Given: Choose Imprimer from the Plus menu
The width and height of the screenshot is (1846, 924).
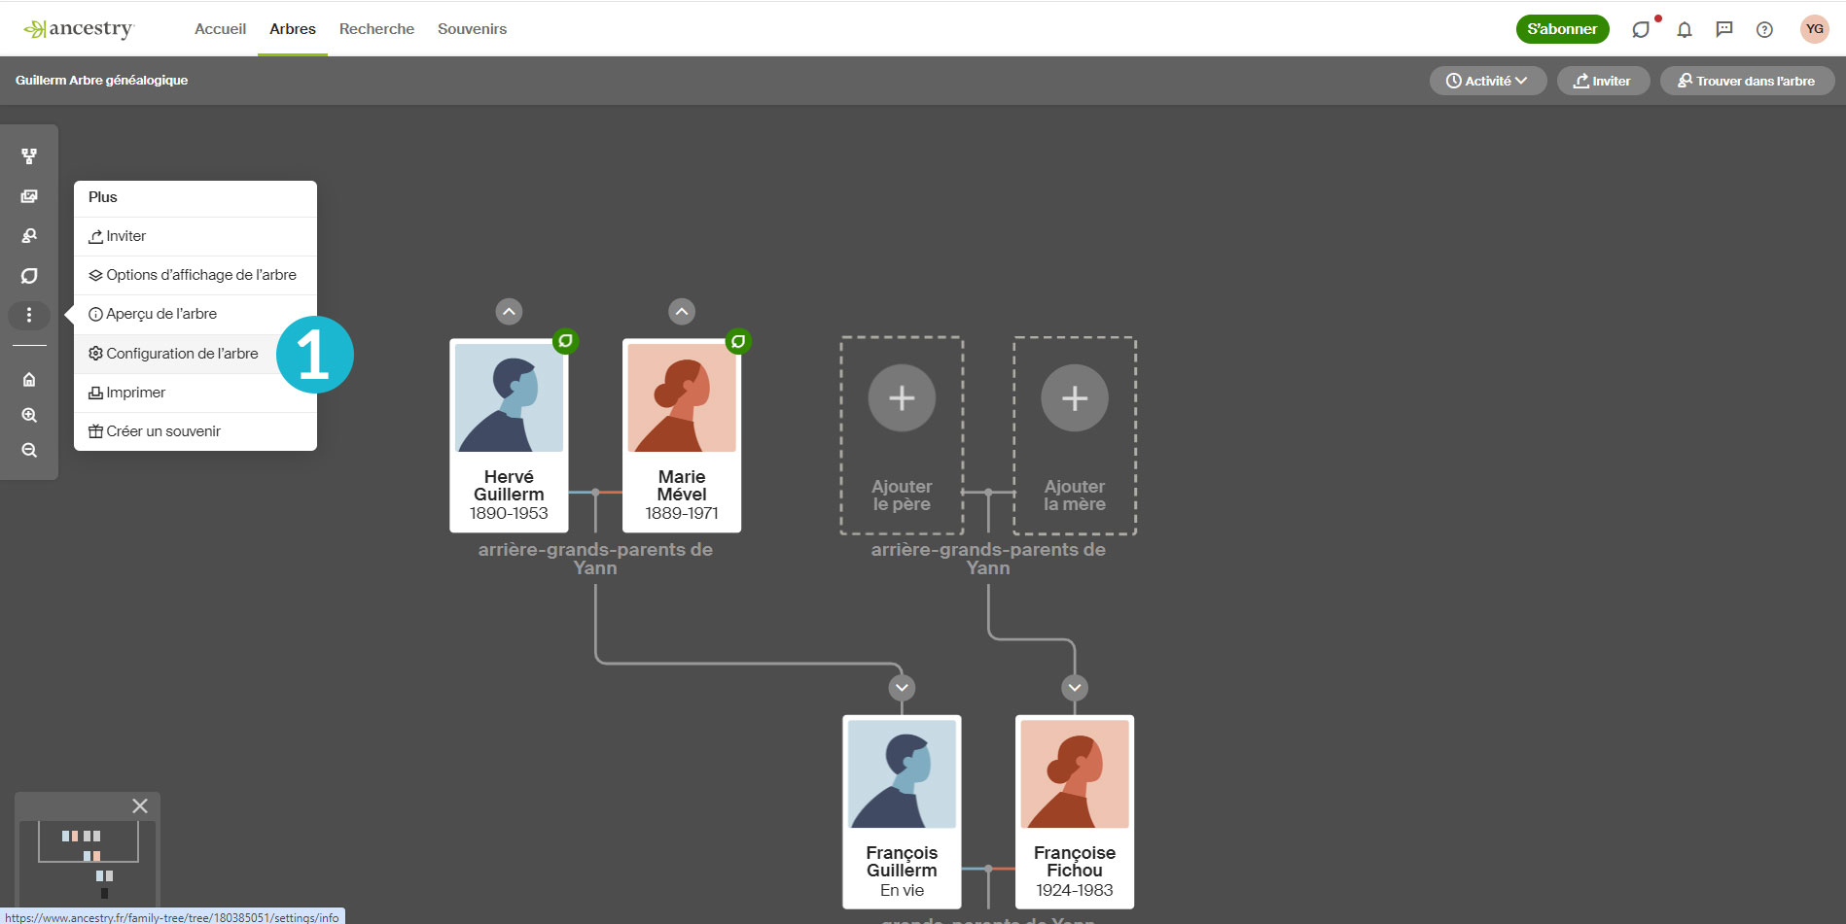Looking at the screenshot, I should 135,393.
